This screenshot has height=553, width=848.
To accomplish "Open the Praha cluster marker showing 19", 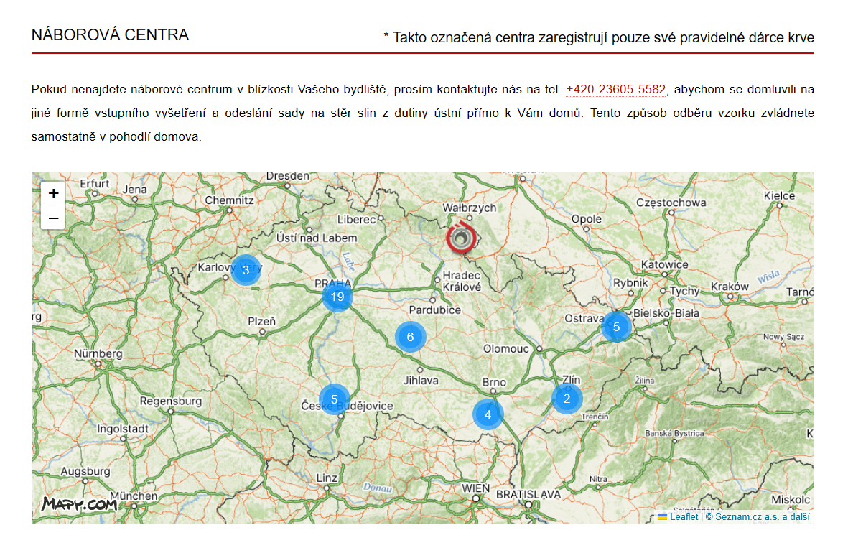I will (x=337, y=297).
